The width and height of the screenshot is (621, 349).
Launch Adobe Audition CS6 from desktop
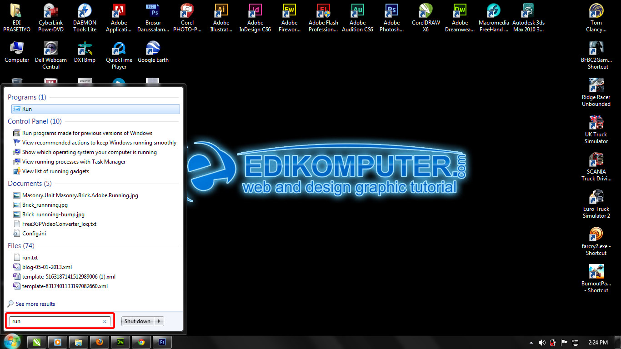(x=358, y=18)
